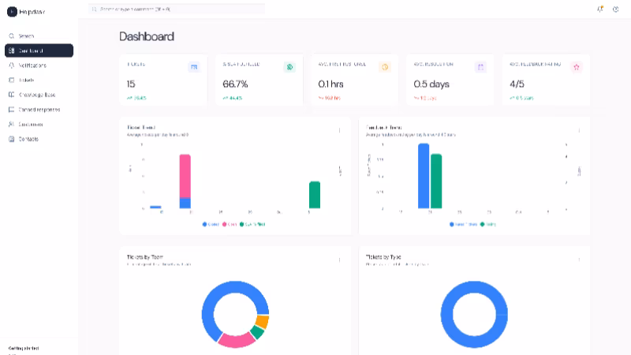Toggle the green Rating legend in Feedback Trend
Image resolution: width=631 pixels, height=355 pixels.
click(487, 224)
